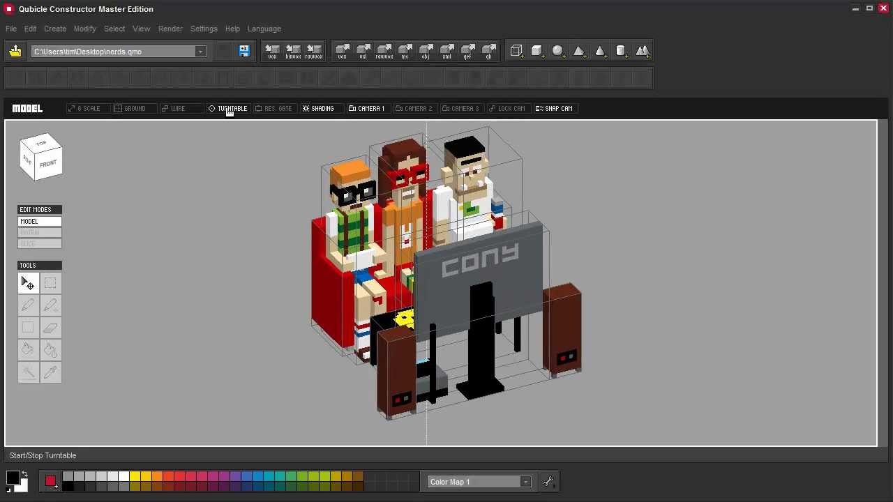Import a rawvox file

[314, 52]
